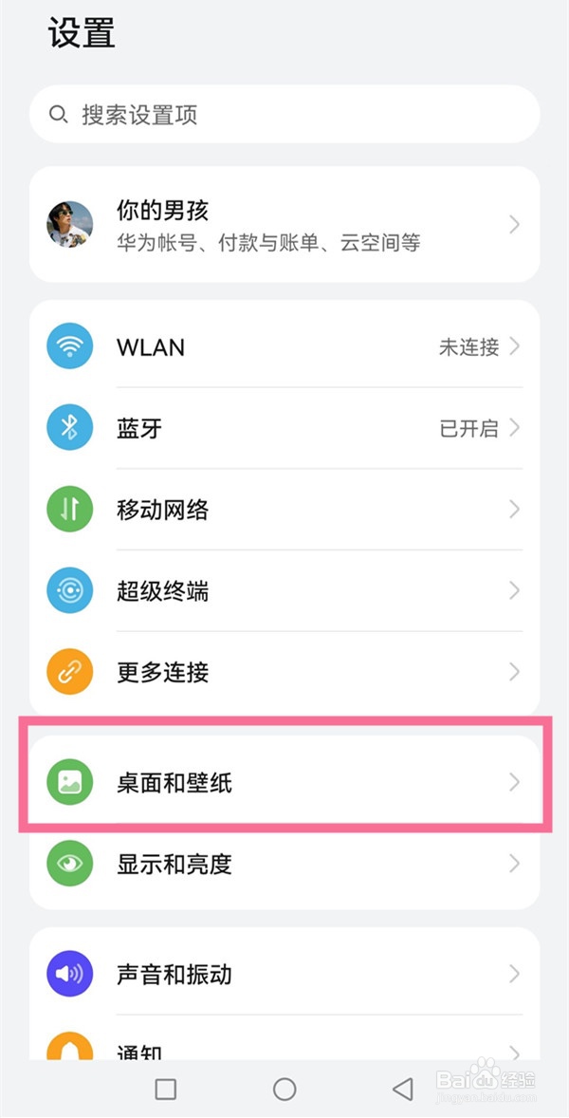Open the WLAN chevron beside 未连接
The height and width of the screenshot is (1118, 569).
514,346
